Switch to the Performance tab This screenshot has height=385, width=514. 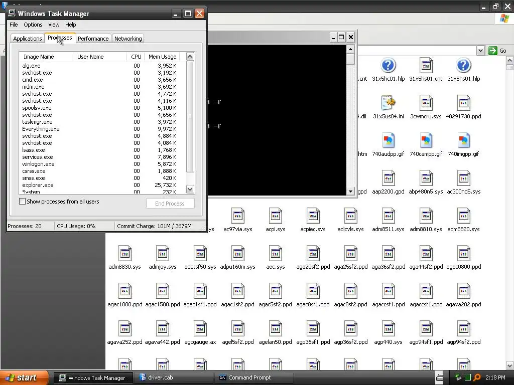[x=93, y=39]
